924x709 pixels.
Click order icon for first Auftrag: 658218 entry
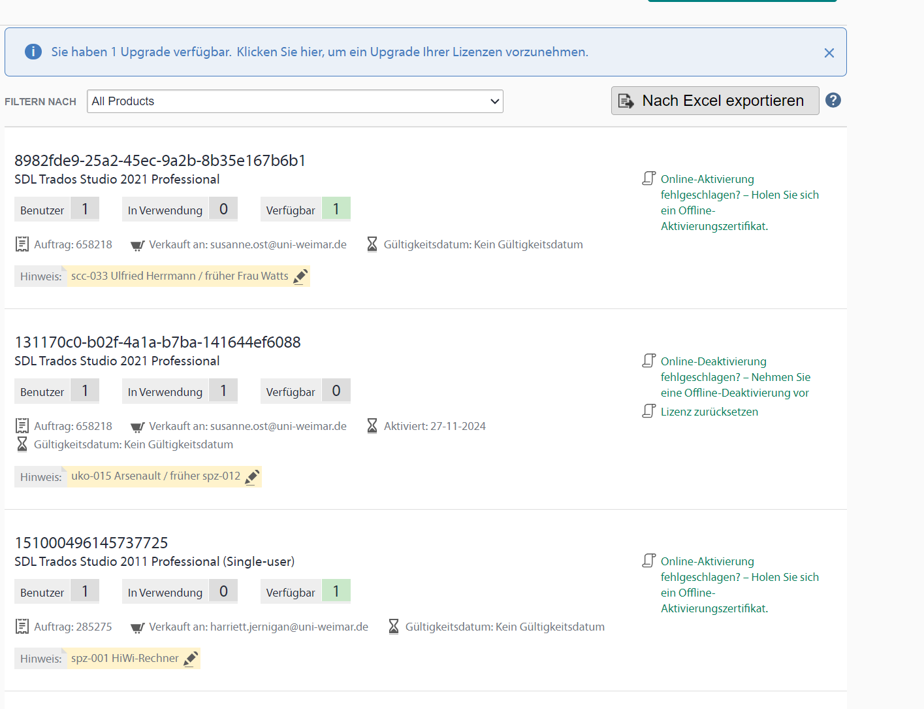tap(22, 244)
